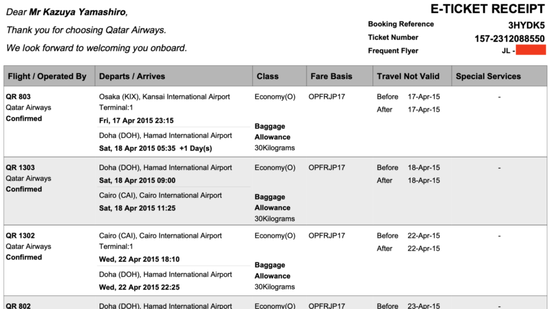
Task: Select the Travel Not Valid column header
Action: pyautogui.click(x=408, y=76)
